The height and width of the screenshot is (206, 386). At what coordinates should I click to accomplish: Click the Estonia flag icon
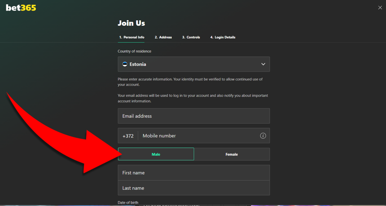(125, 64)
